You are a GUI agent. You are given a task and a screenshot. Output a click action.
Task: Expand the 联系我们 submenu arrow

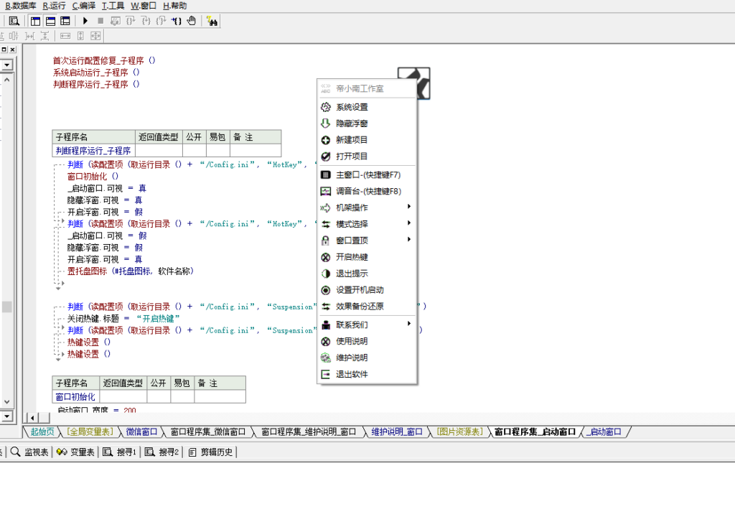click(409, 324)
